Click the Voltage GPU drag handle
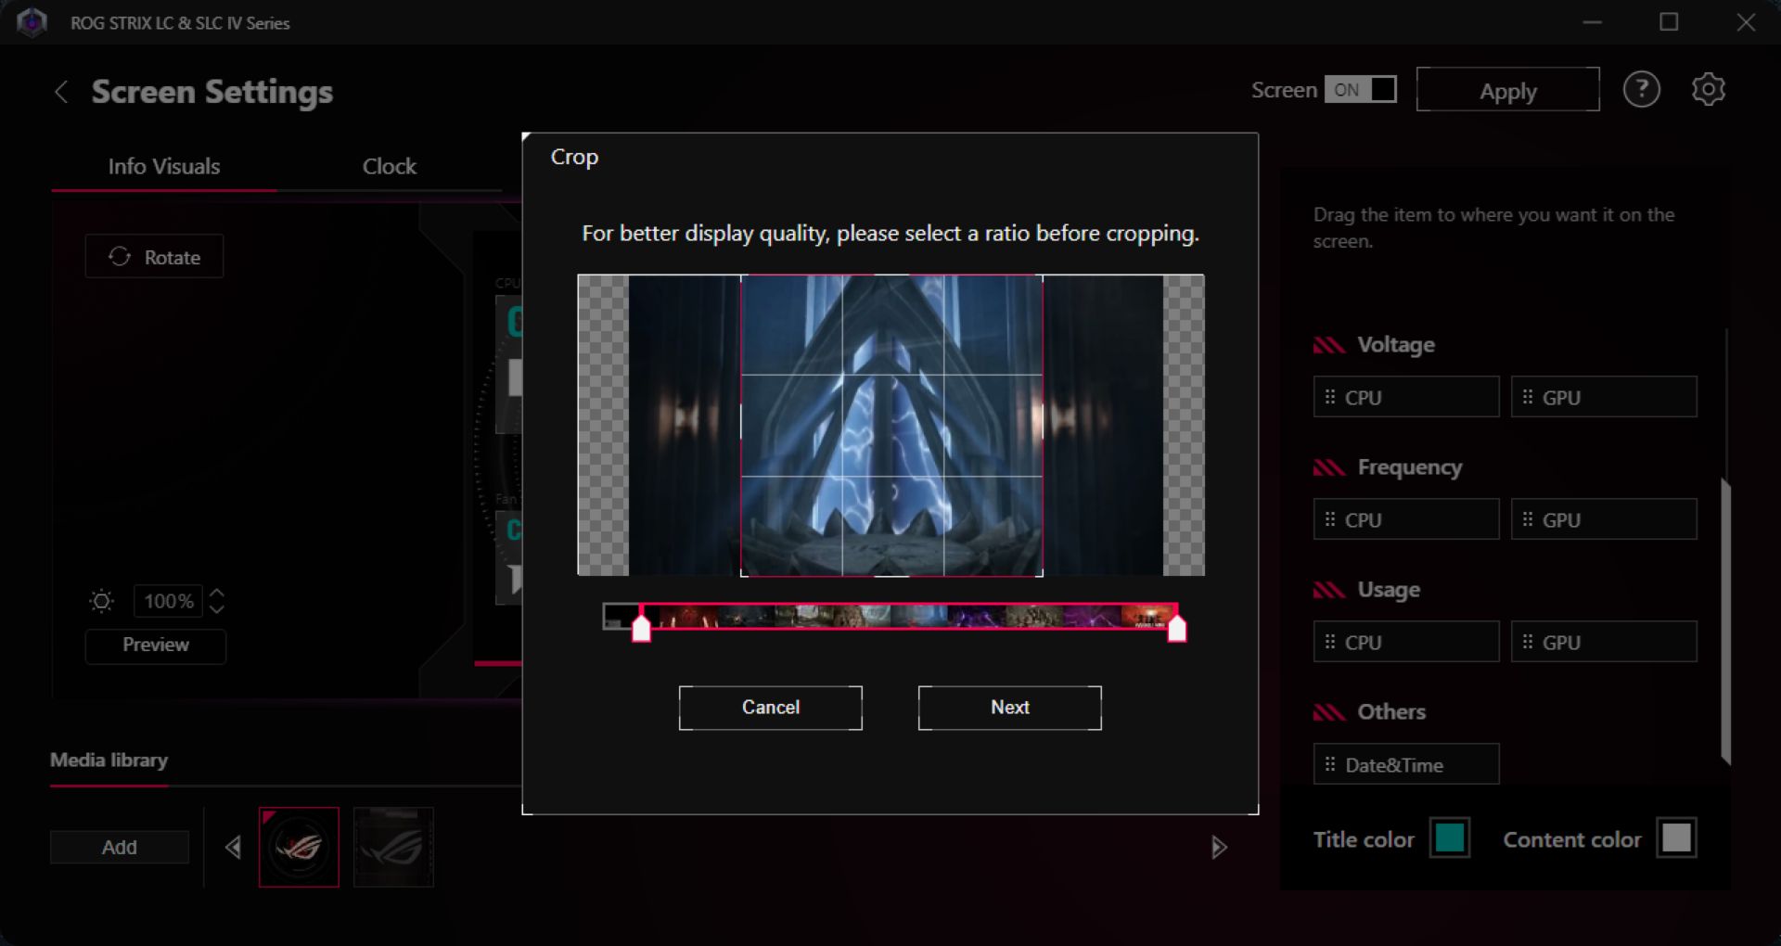The width and height of the screenshot is (1781, 946). pos(1528,397)
